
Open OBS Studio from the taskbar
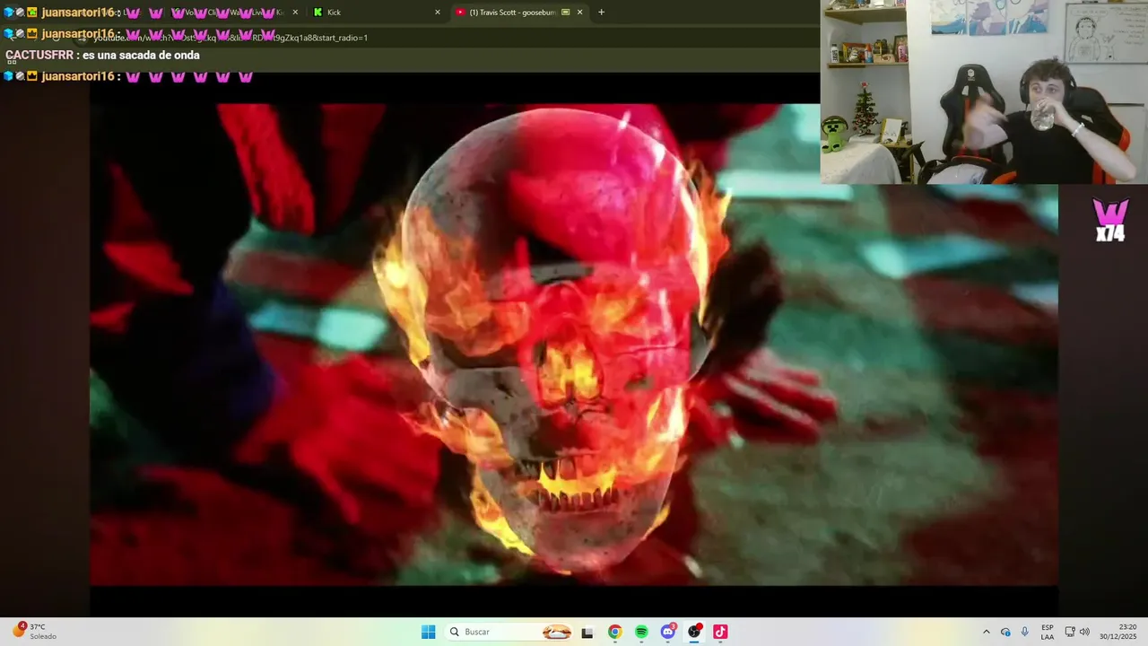pyautogui.click(x=694, y=632)
